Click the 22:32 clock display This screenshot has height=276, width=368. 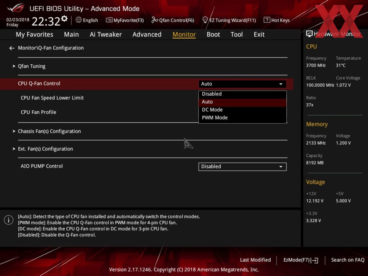[46, 21]
